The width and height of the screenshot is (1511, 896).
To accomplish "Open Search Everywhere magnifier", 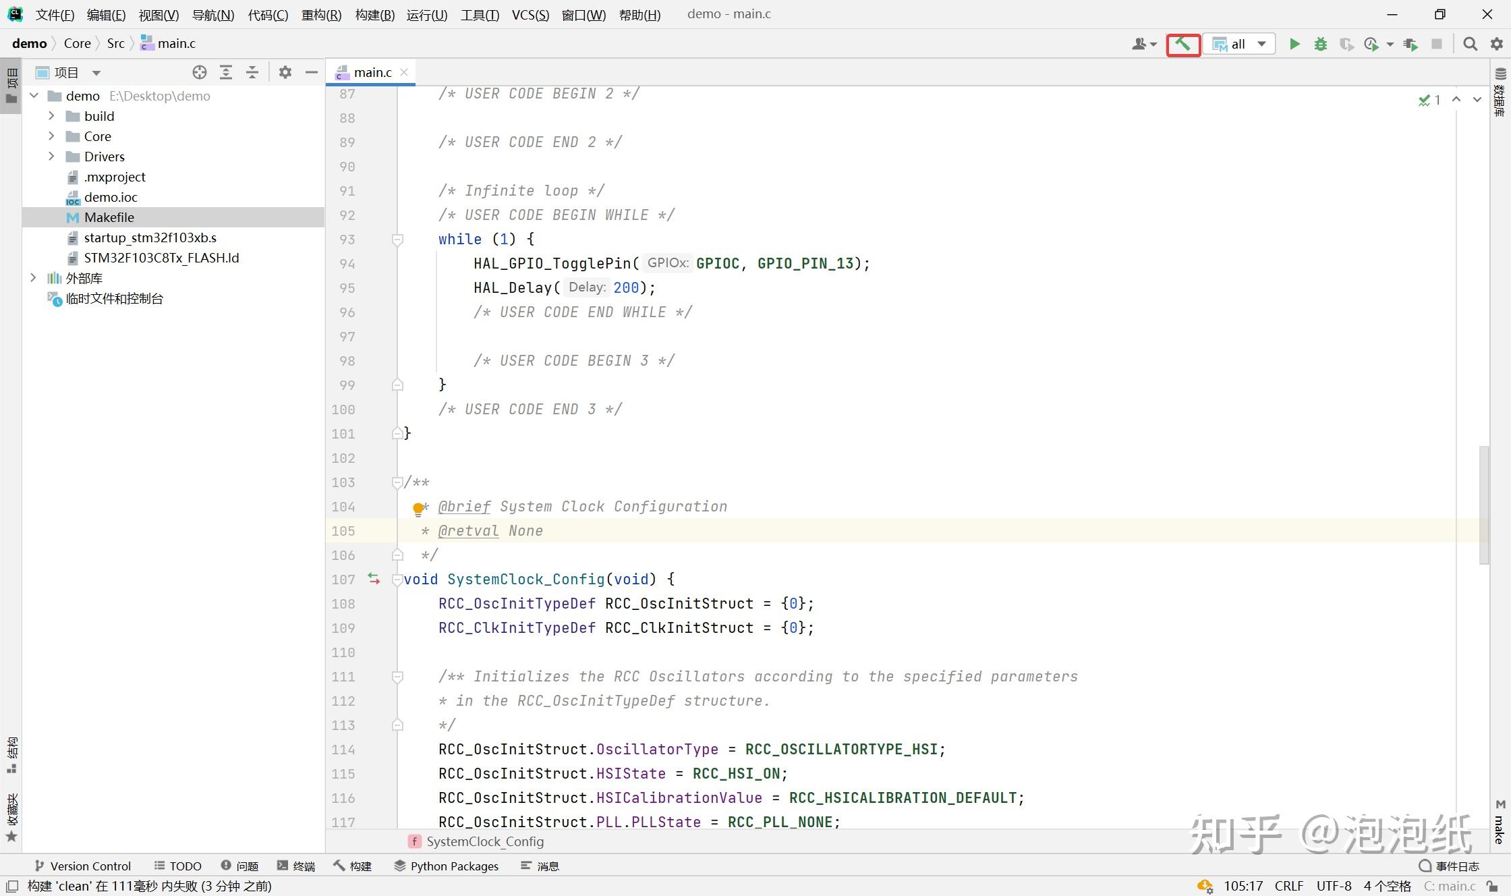I will point(1470,44).
